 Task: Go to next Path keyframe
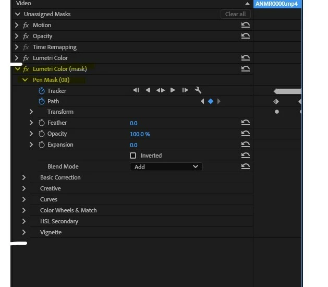219,101
